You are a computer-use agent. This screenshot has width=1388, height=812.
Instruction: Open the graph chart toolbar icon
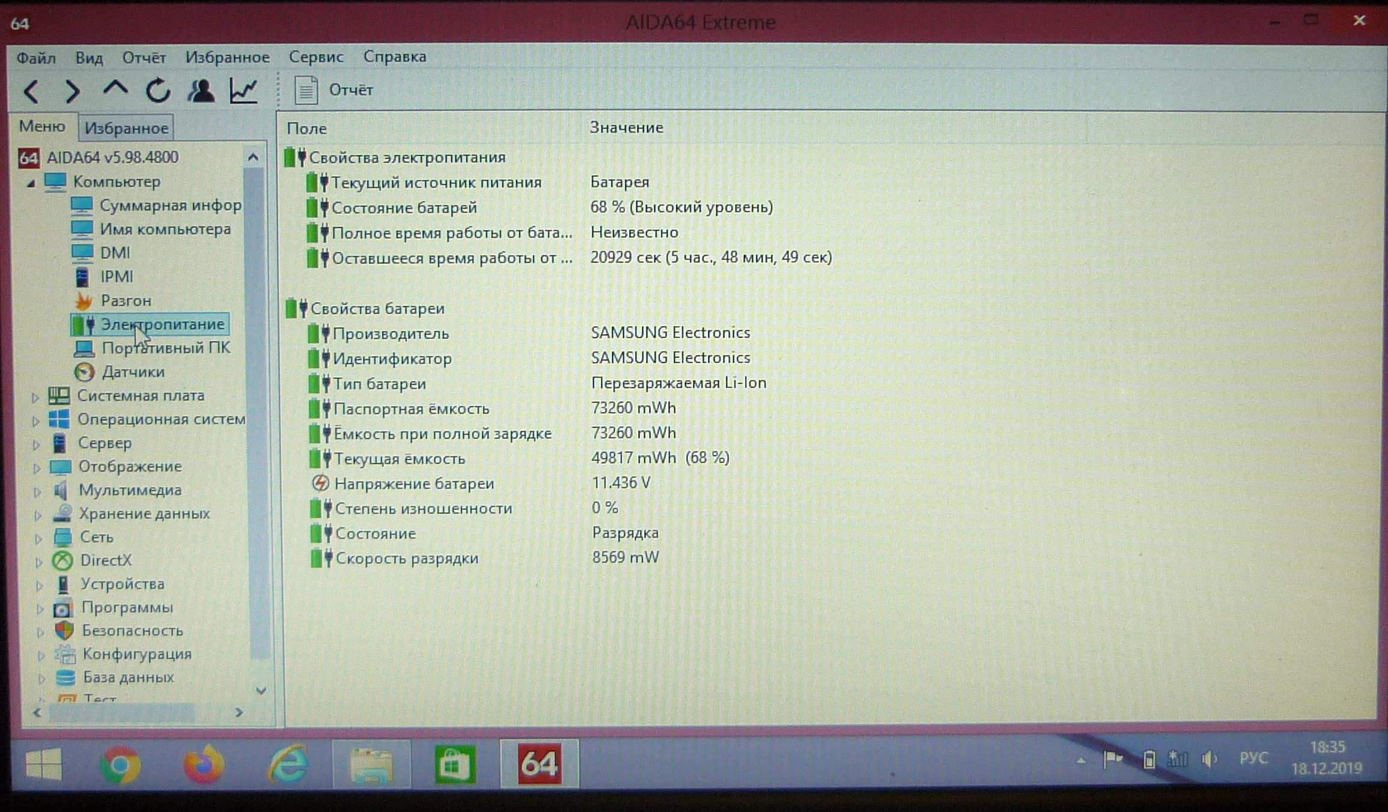click(243, 91)
